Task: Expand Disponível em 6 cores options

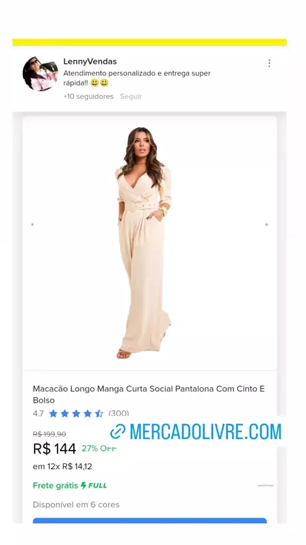Action: 76,505
